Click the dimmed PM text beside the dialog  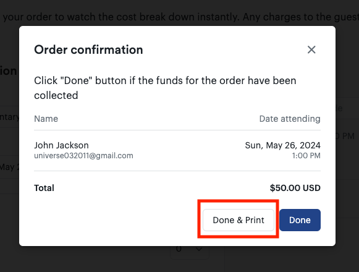tap(348, 136)
